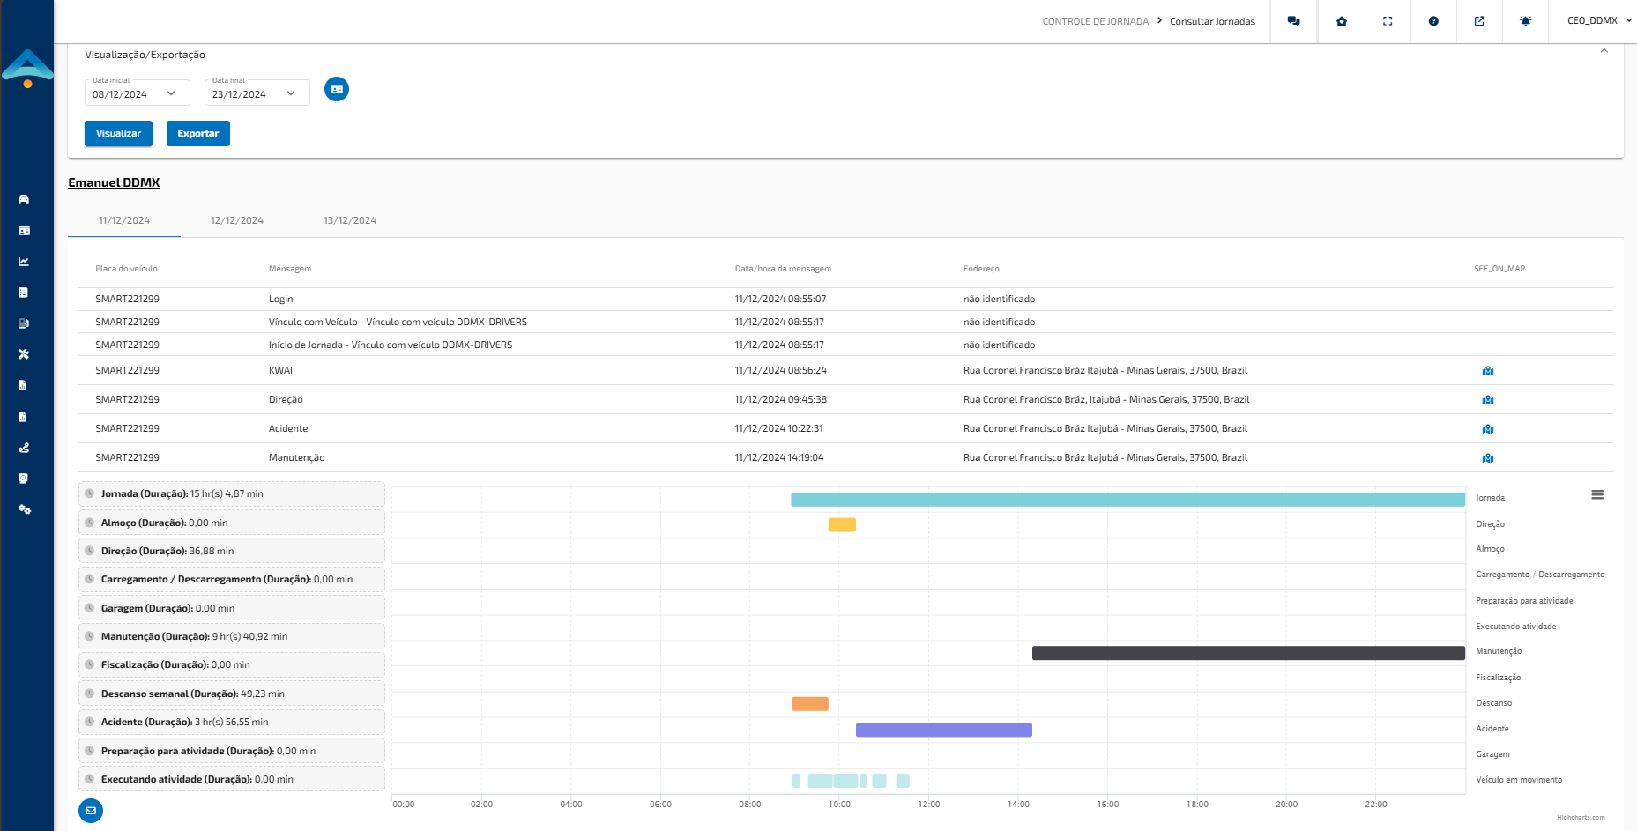Image resolution: width=1637 pixels, height=831 pixels.
Task: Open the settings gears sidebar icon
Action: pos(24,509)
